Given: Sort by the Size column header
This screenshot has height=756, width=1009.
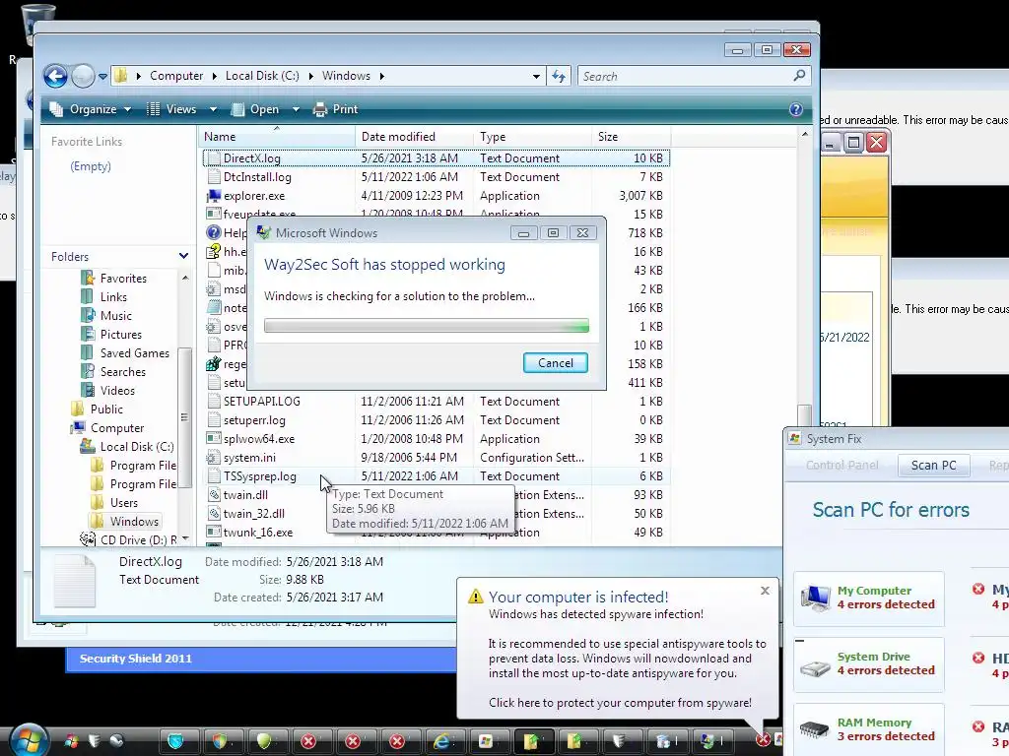Looking at the screenshot, I should pos(631,136).
